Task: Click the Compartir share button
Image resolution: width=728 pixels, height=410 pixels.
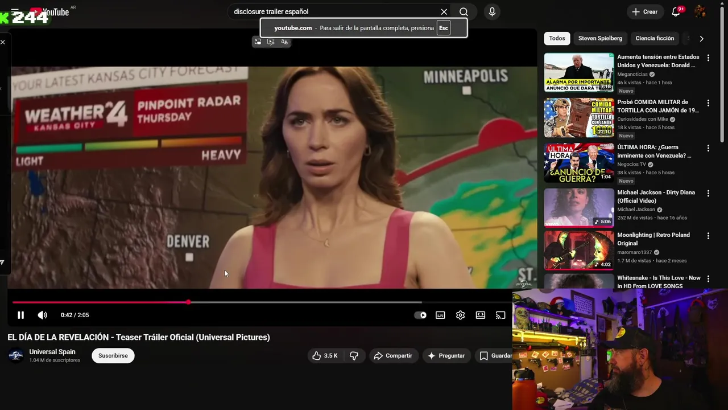Action: [394, 355]
